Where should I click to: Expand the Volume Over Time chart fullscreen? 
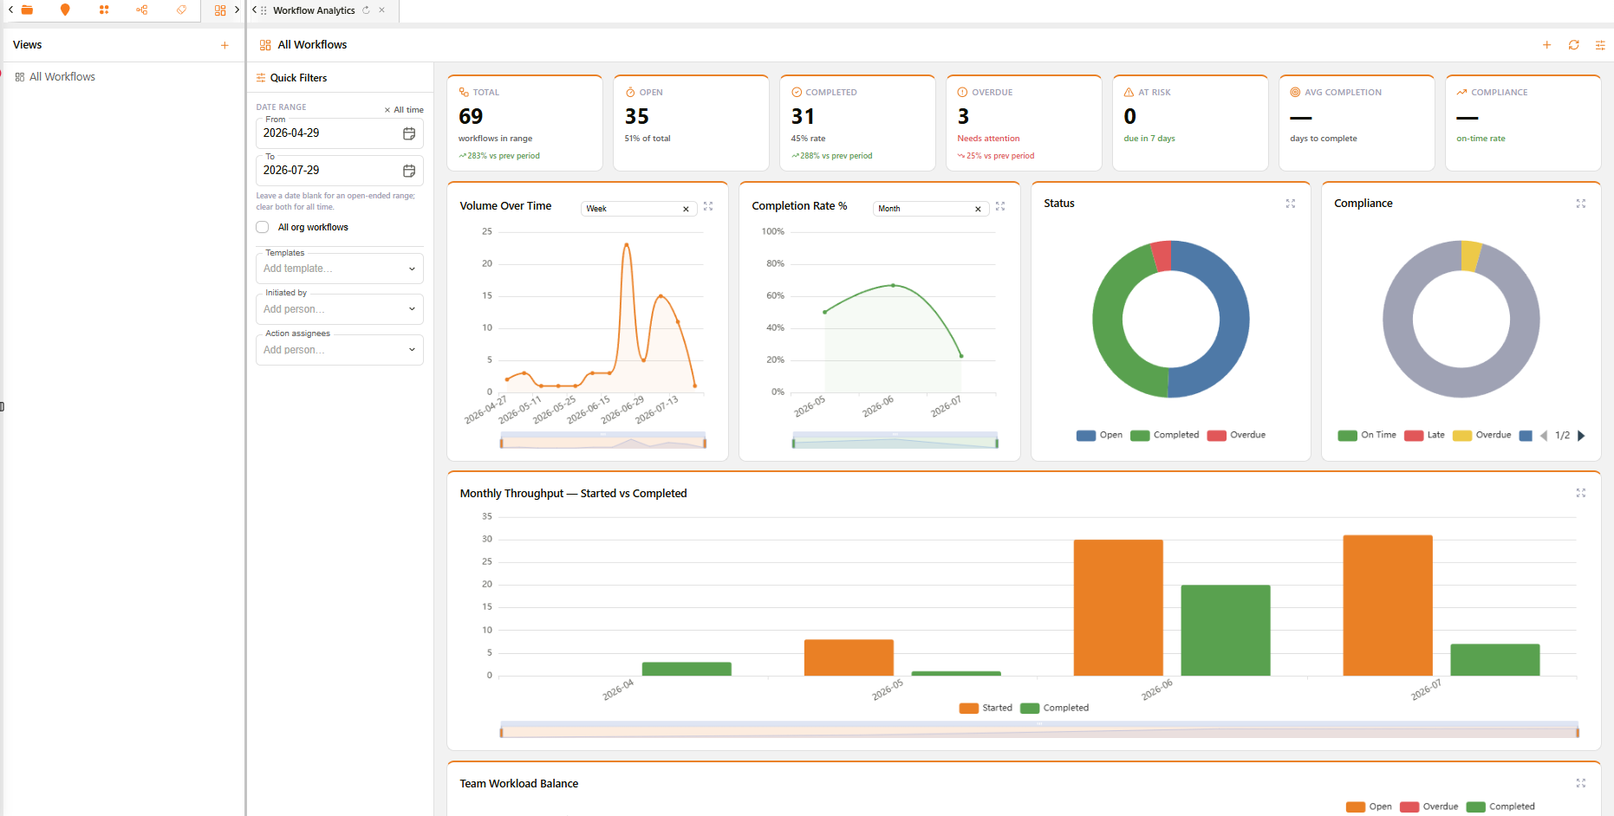click(x=708, y=206)
